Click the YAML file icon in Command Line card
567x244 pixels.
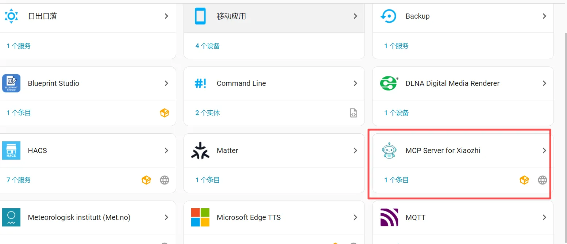(354, 113)
